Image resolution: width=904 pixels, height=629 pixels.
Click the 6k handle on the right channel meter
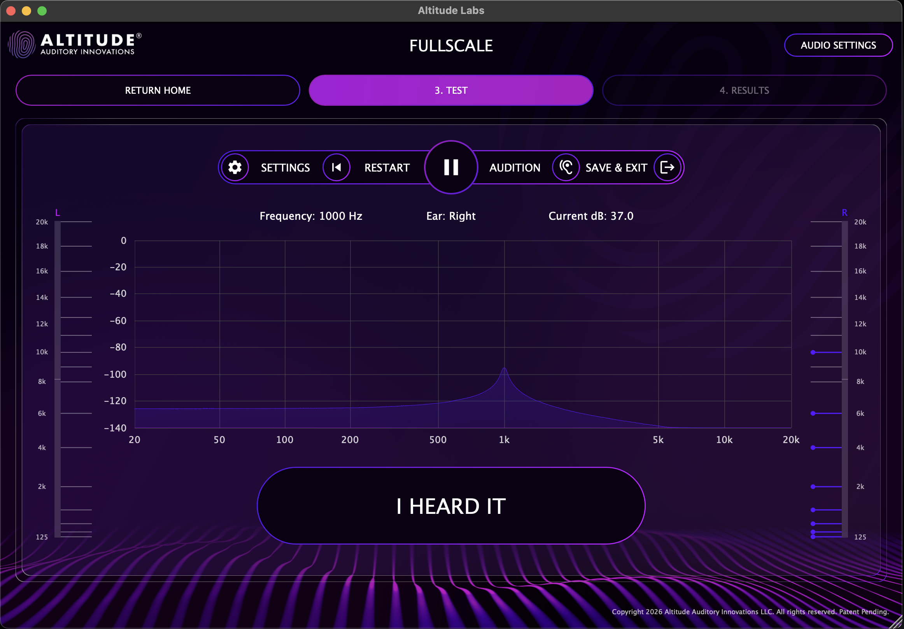click(x=813, y=413)
